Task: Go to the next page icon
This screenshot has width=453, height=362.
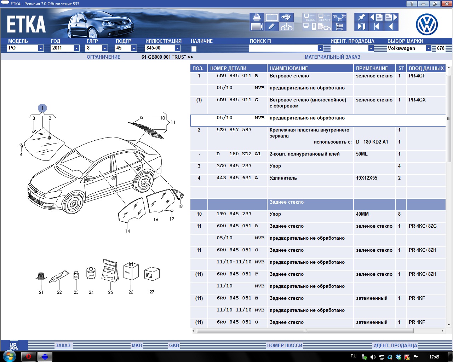Action: pos(391,17)
